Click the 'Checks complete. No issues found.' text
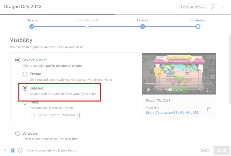The height and width of the screenshot is (156, 231). [x=52, y=151]
